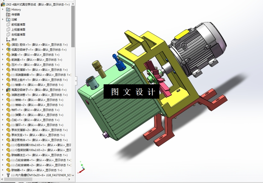Expand the 联轴器<1> component
The image size is (263, 183).
[x=3, y=170]
